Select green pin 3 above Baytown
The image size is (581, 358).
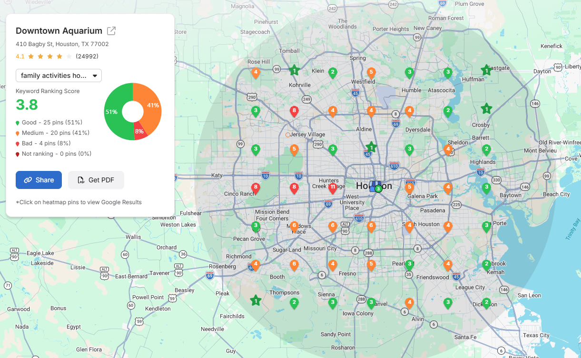pos(486,188)
